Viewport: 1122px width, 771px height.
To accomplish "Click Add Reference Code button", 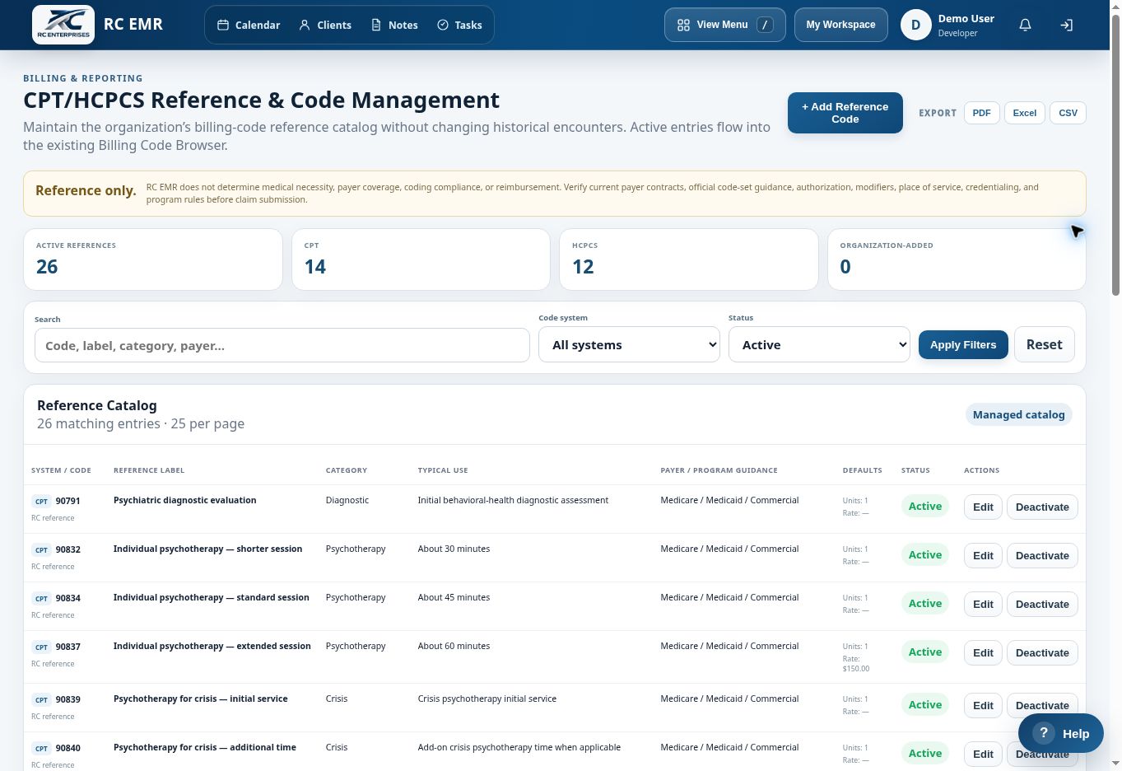I will (x=845, y=113).
